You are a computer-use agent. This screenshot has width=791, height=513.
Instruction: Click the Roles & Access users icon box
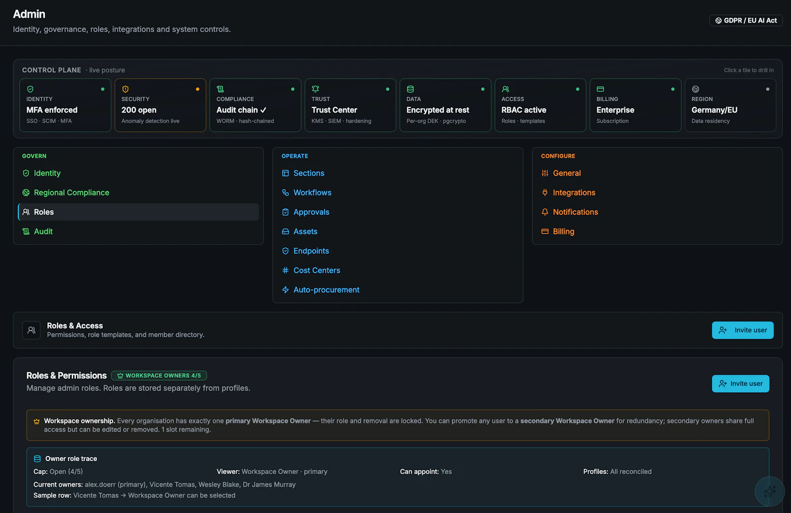(31, 330)
